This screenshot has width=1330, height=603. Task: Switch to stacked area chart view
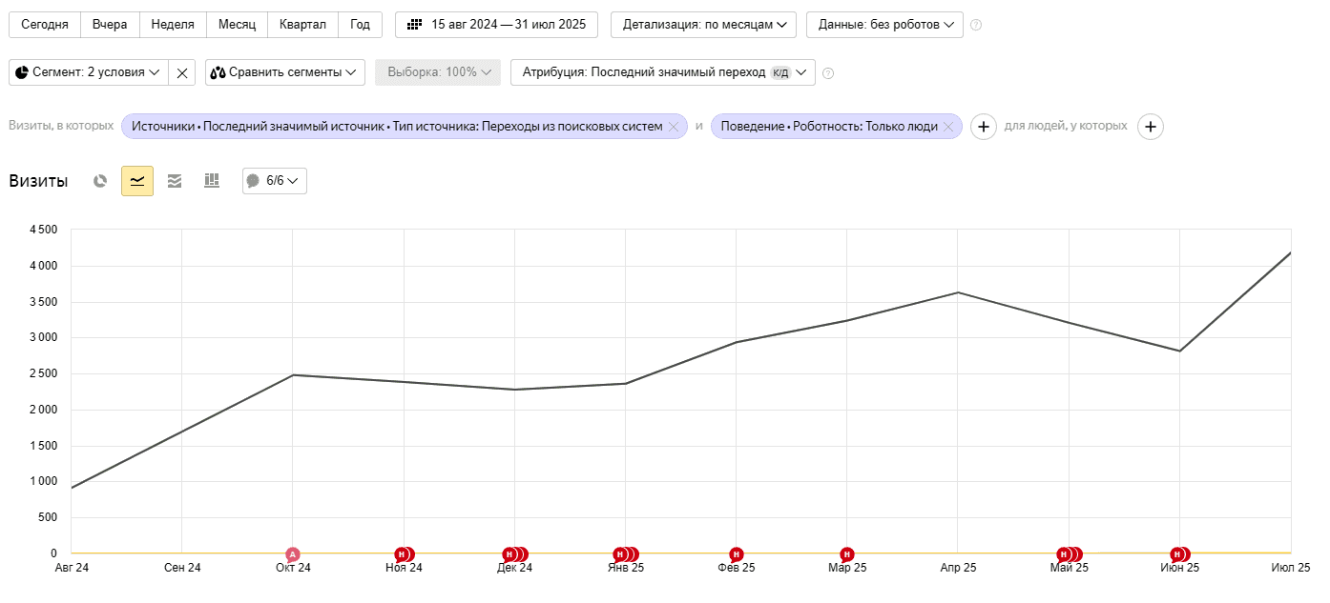(x=175, y=181)
